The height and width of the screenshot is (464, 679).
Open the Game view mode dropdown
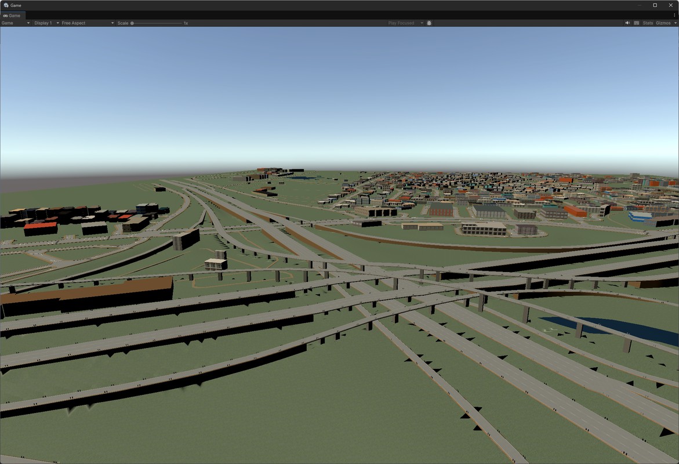point(14,23)
